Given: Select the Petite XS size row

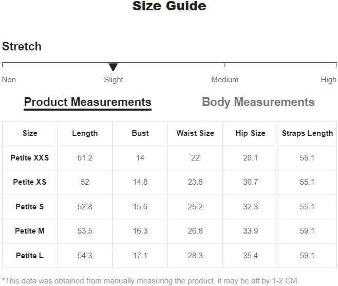Looking at the screenshot, I should pyautogui.click(x=169, y=183).
